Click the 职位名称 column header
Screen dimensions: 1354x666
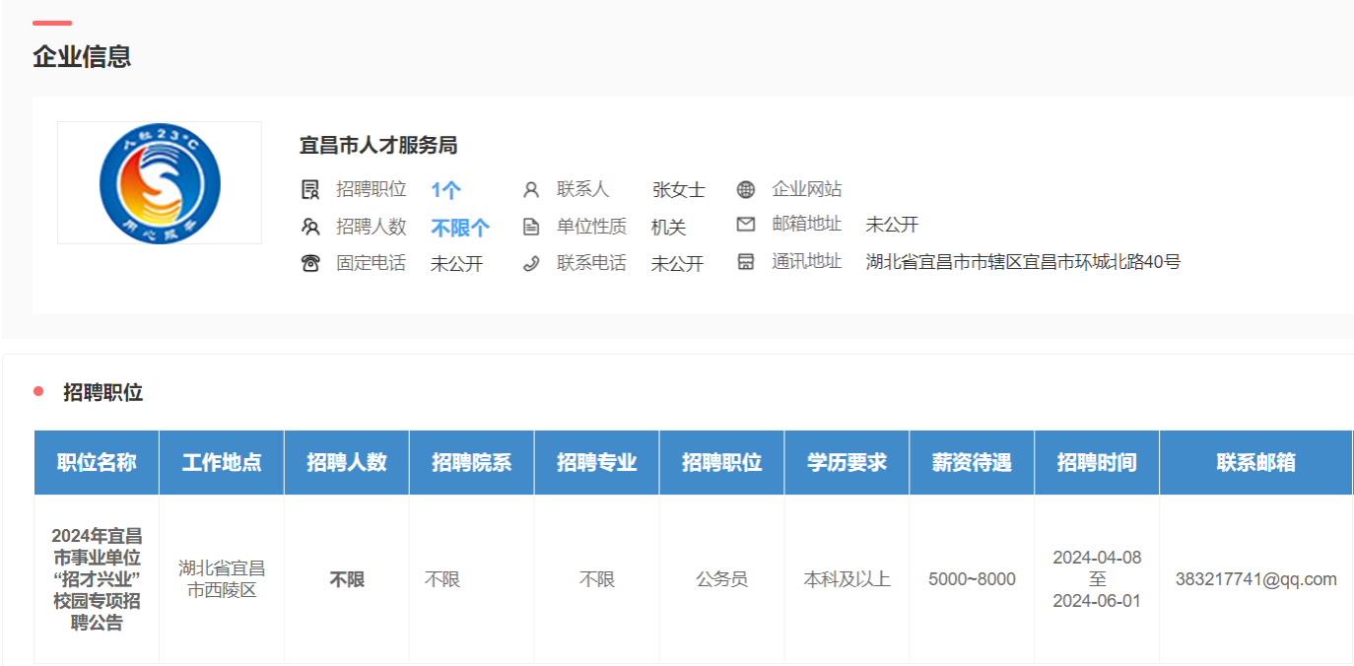click(x=97, y=462)
